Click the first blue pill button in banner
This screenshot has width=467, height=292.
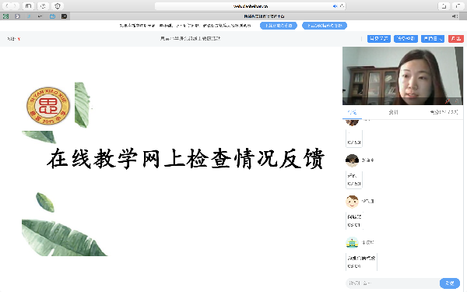(x=279, y=26)
